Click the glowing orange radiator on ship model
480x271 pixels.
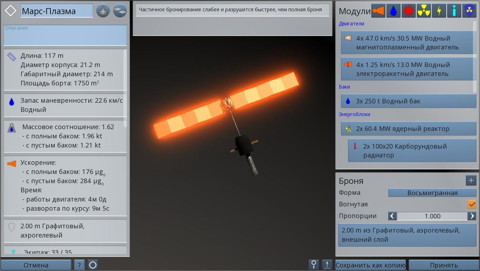[x=226, y=105]
